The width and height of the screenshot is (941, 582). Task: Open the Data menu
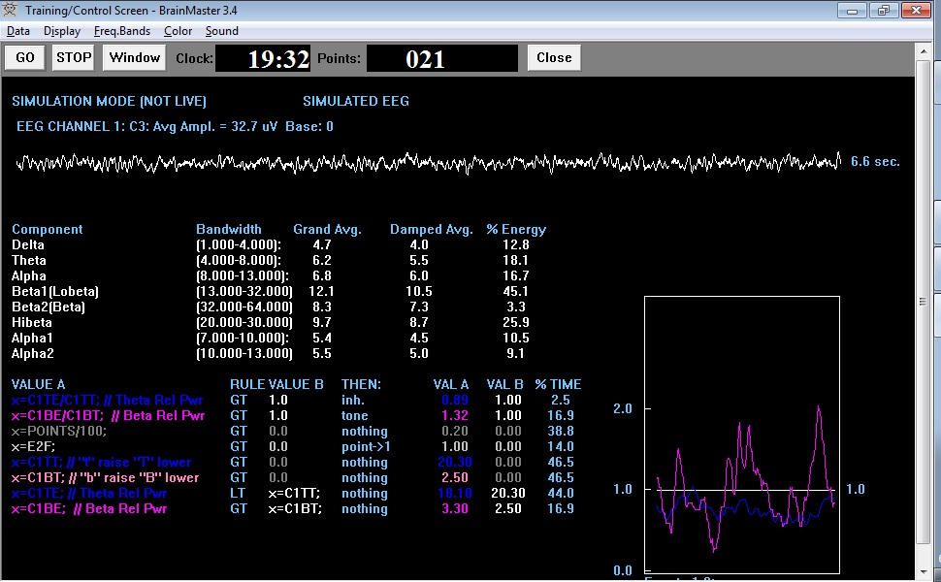[x=18, y=31]
